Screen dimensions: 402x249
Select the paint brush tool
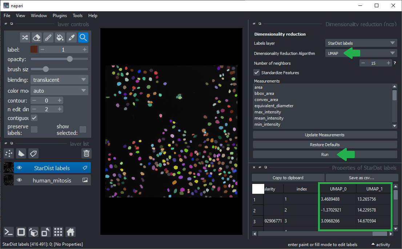pos(48,37)
